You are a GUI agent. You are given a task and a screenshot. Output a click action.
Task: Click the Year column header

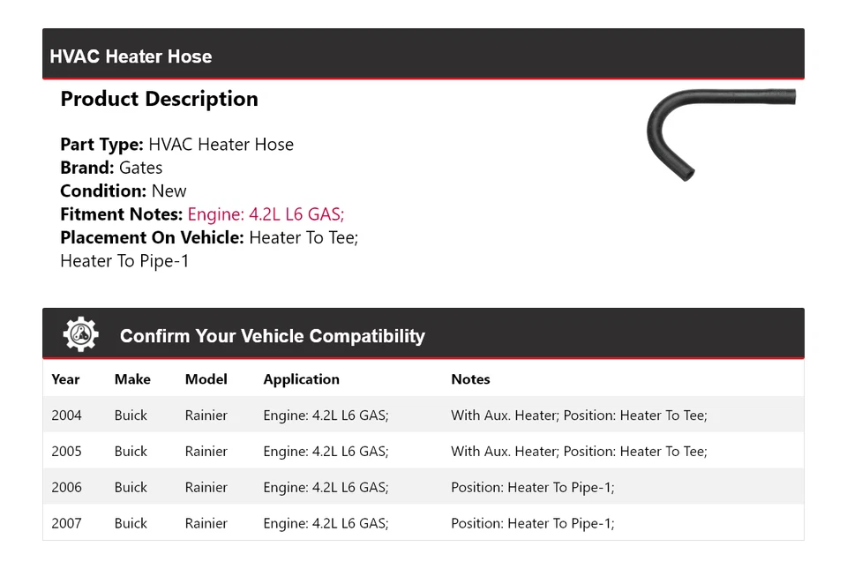[65, 379]
